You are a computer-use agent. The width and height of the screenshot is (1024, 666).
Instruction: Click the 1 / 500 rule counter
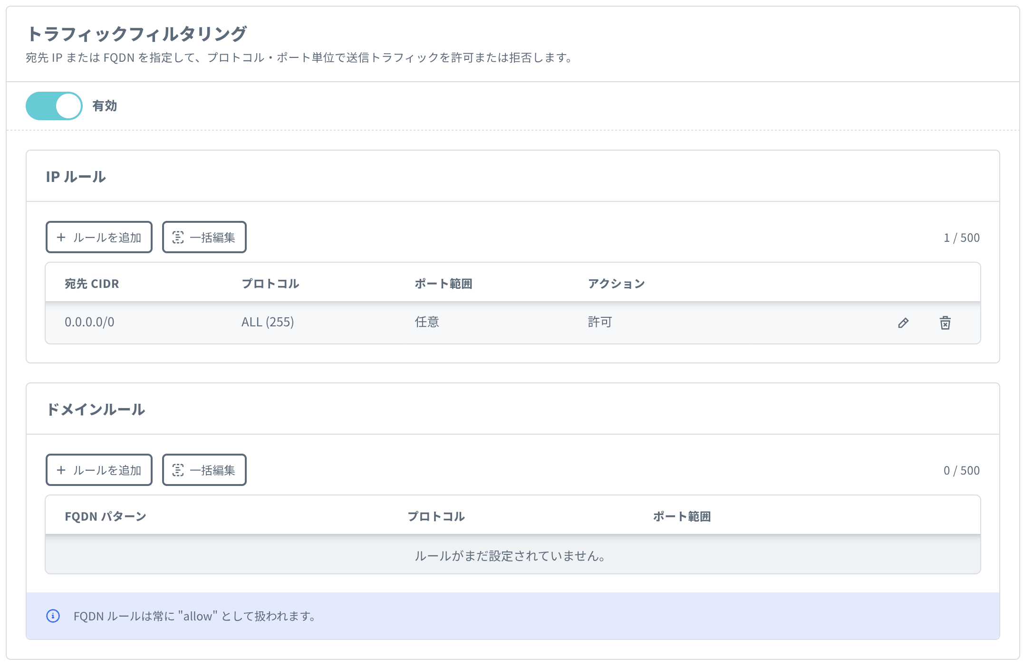tap(962, 238)
